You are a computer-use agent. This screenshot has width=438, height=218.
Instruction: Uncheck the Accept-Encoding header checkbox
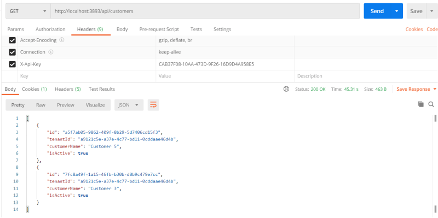pos(12,40)
